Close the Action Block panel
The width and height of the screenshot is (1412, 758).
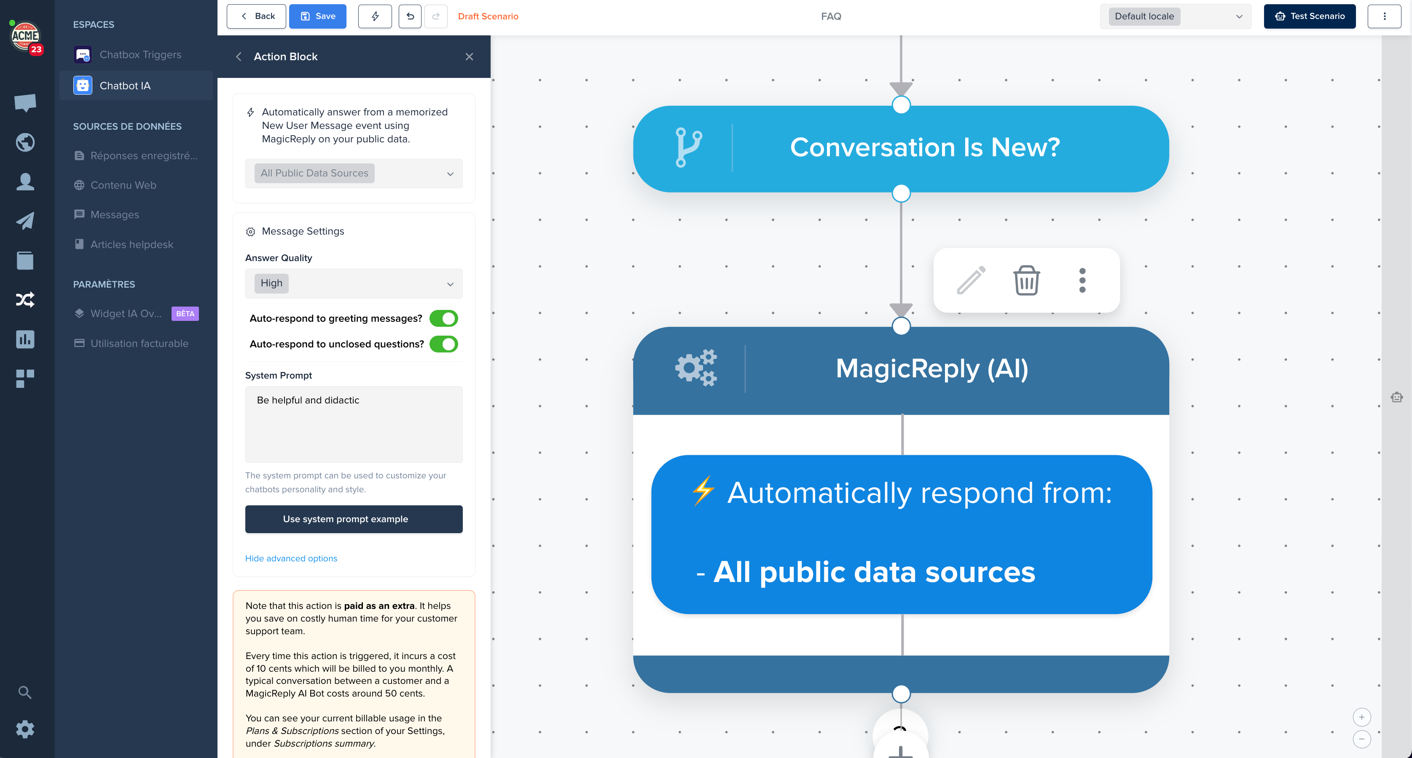click(x=469, y=56)
